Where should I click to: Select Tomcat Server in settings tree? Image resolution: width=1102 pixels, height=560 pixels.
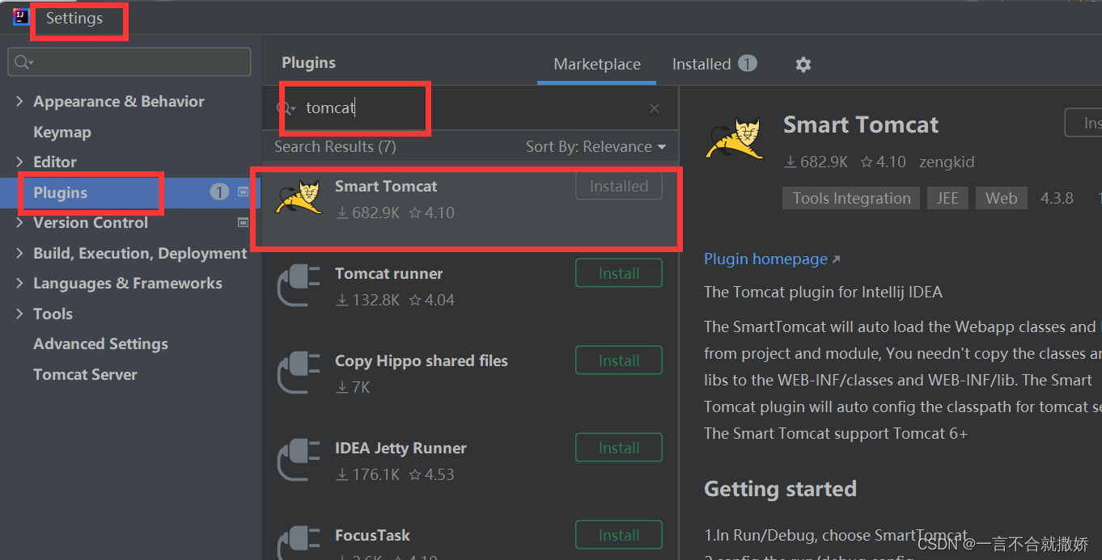pyautogui.click(x=85, y=375)
